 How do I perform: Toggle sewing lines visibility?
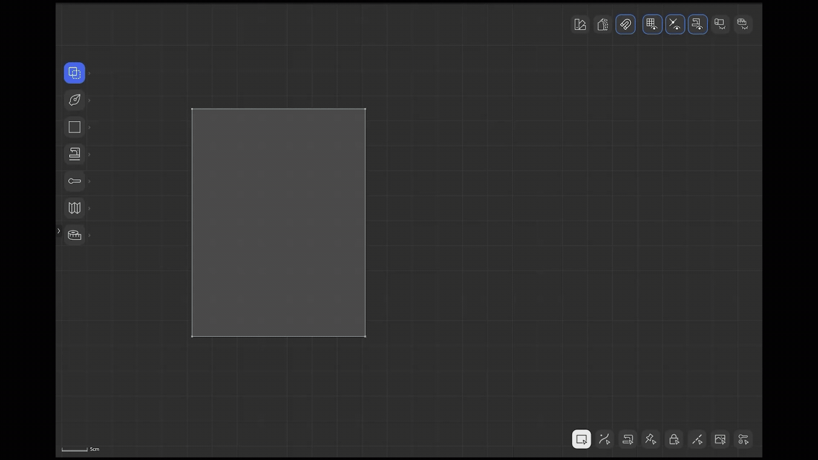tap(697, 24)
